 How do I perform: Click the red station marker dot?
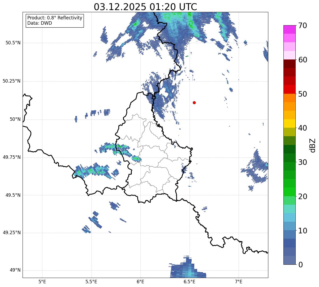click(194, 102)
